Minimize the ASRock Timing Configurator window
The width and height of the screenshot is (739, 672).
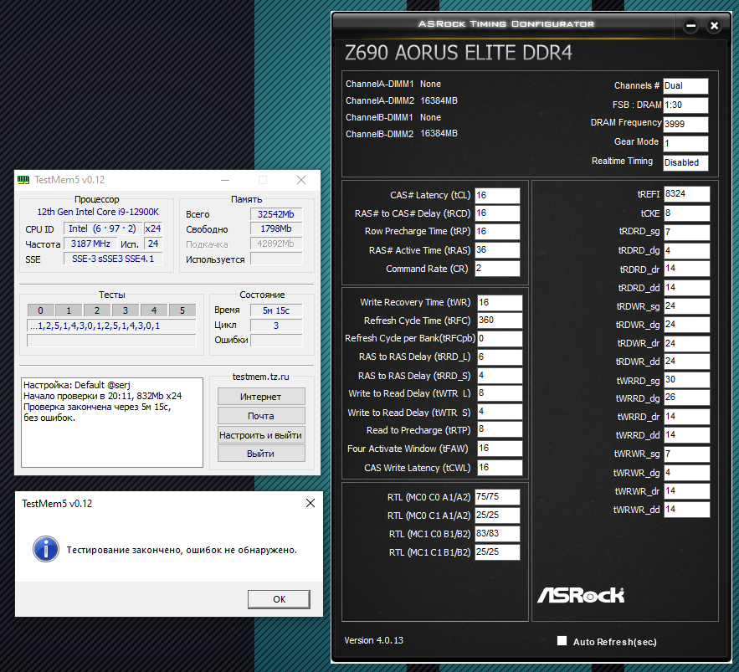691,26
